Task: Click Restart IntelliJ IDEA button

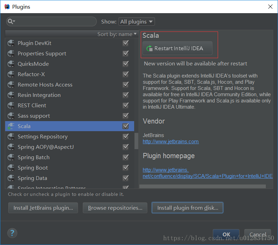Action: click(177, 48)
